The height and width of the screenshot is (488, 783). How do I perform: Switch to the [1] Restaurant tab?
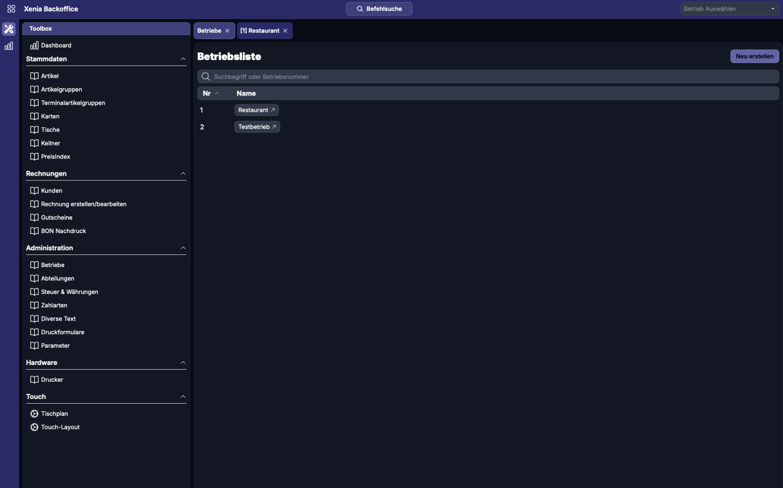(x=260, y=31)
